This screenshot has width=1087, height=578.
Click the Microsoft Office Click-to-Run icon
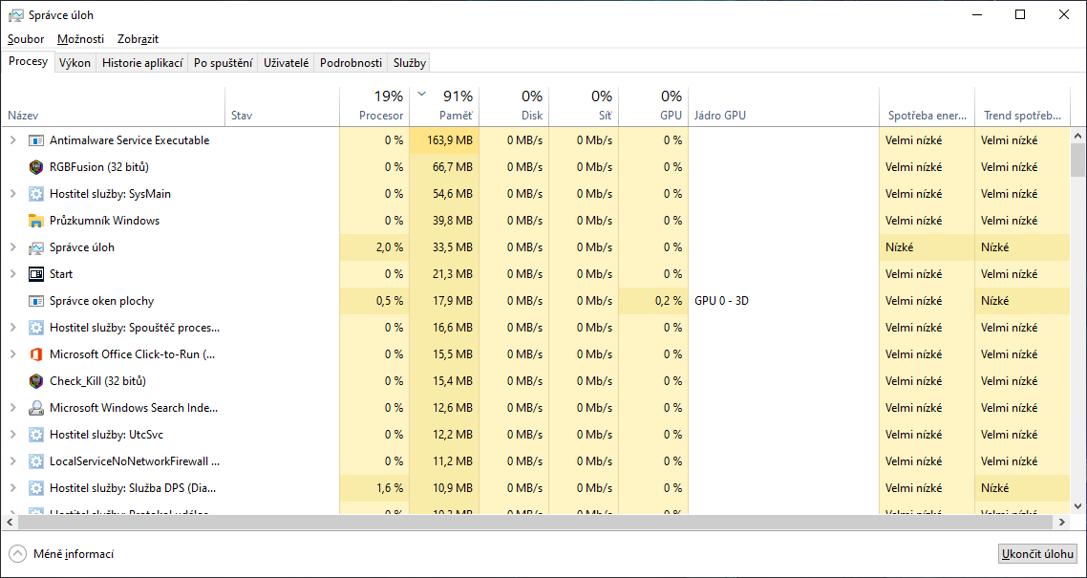coord(36,354)
